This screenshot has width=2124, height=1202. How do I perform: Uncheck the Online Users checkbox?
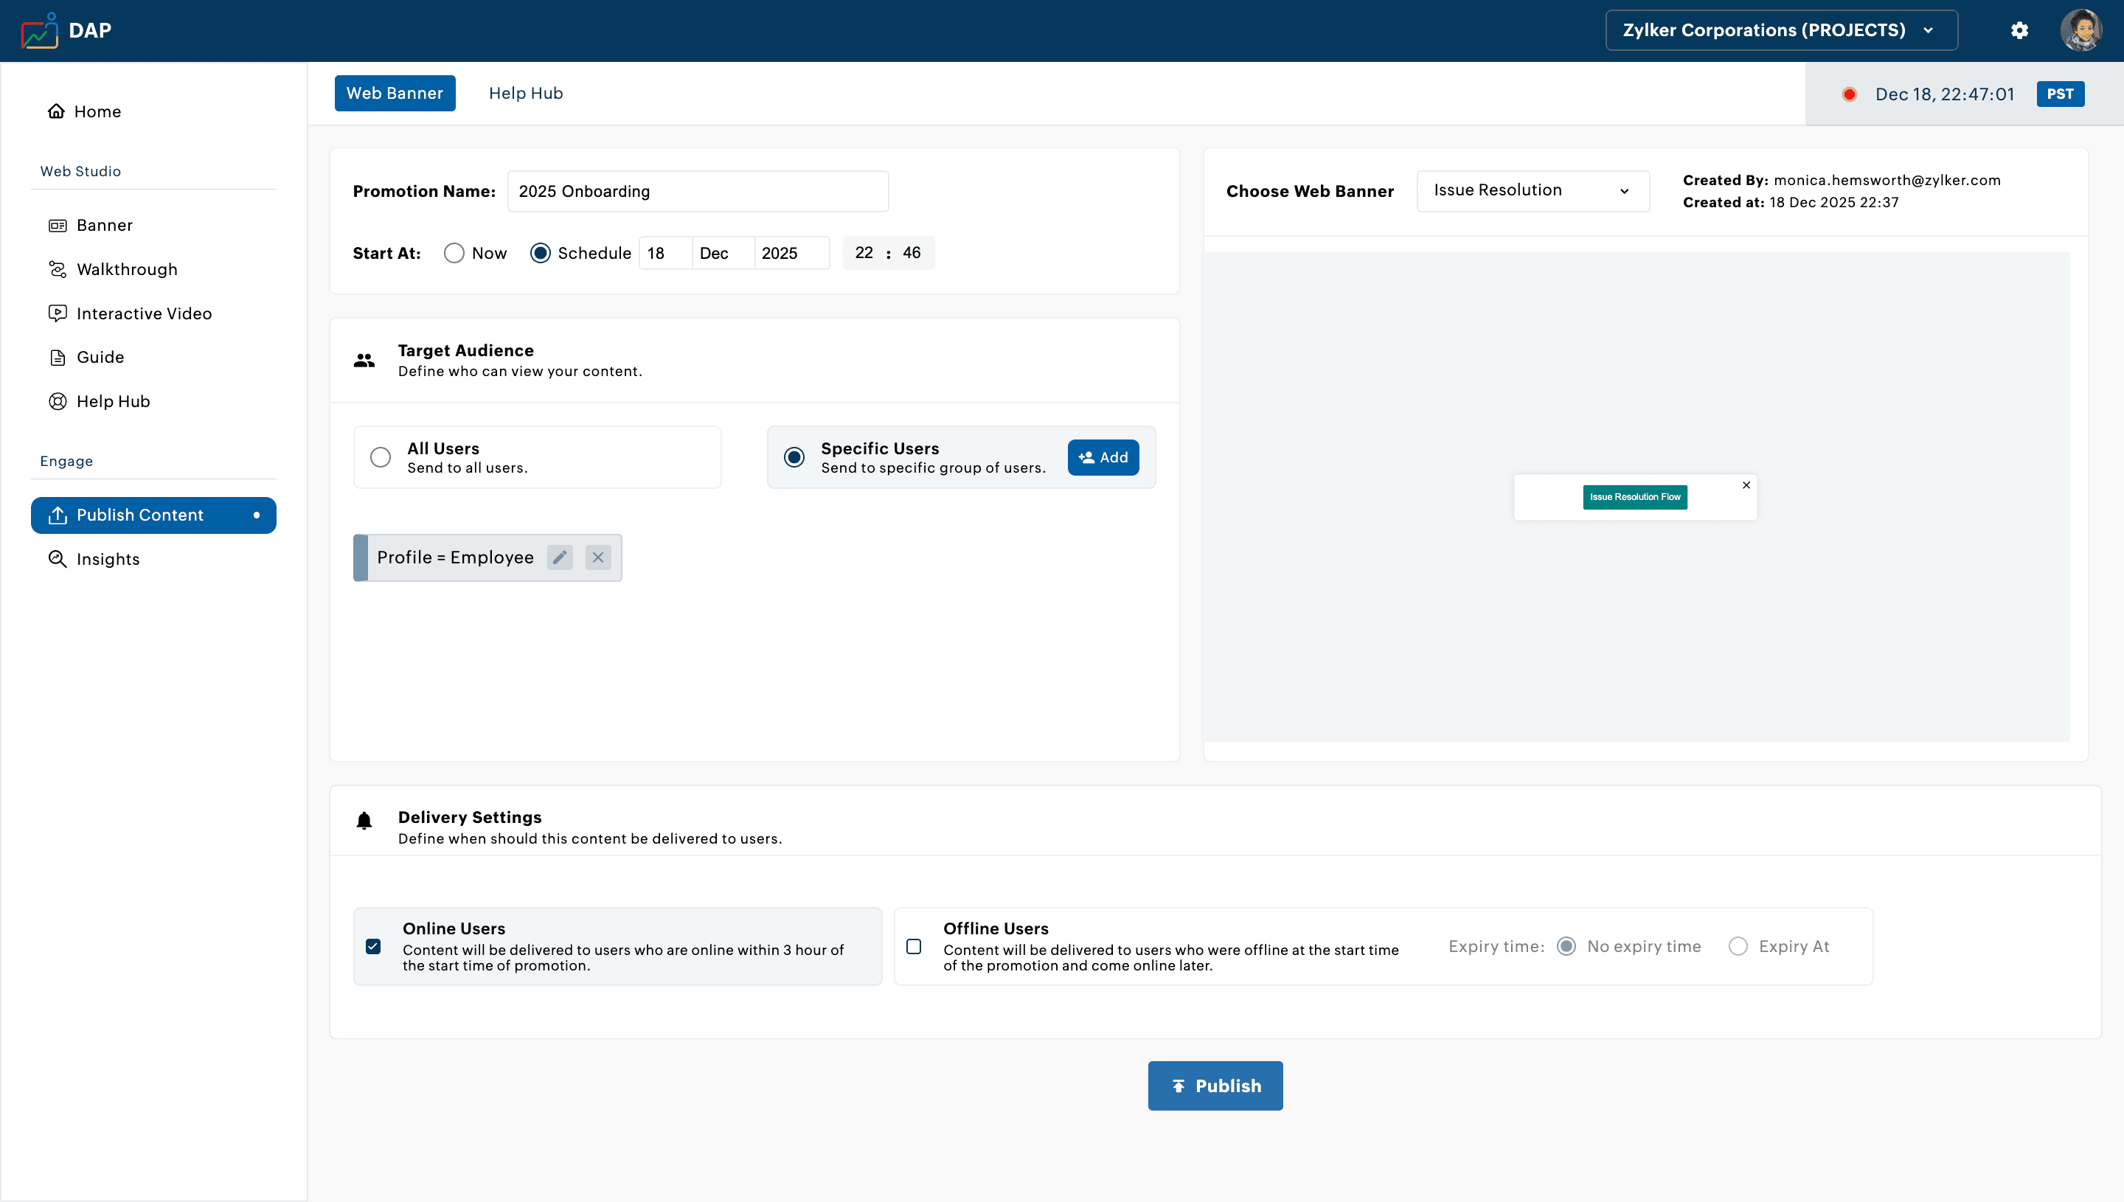click(373, 946)
